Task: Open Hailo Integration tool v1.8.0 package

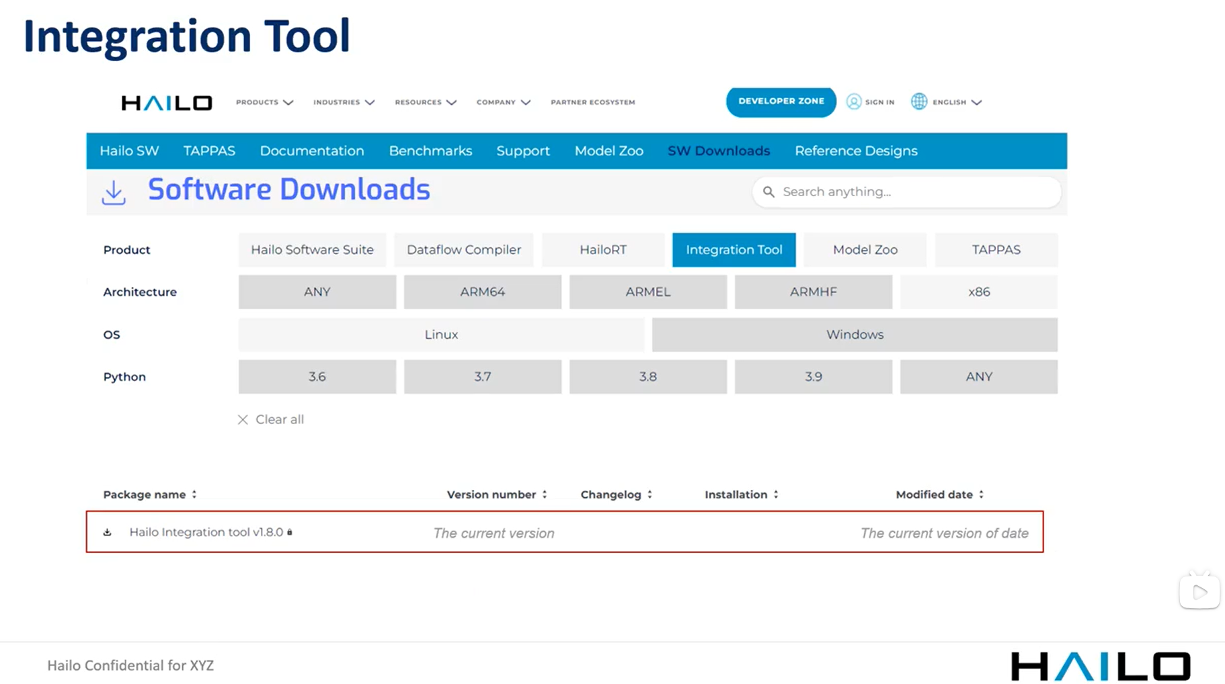Action: pos(206,532)
